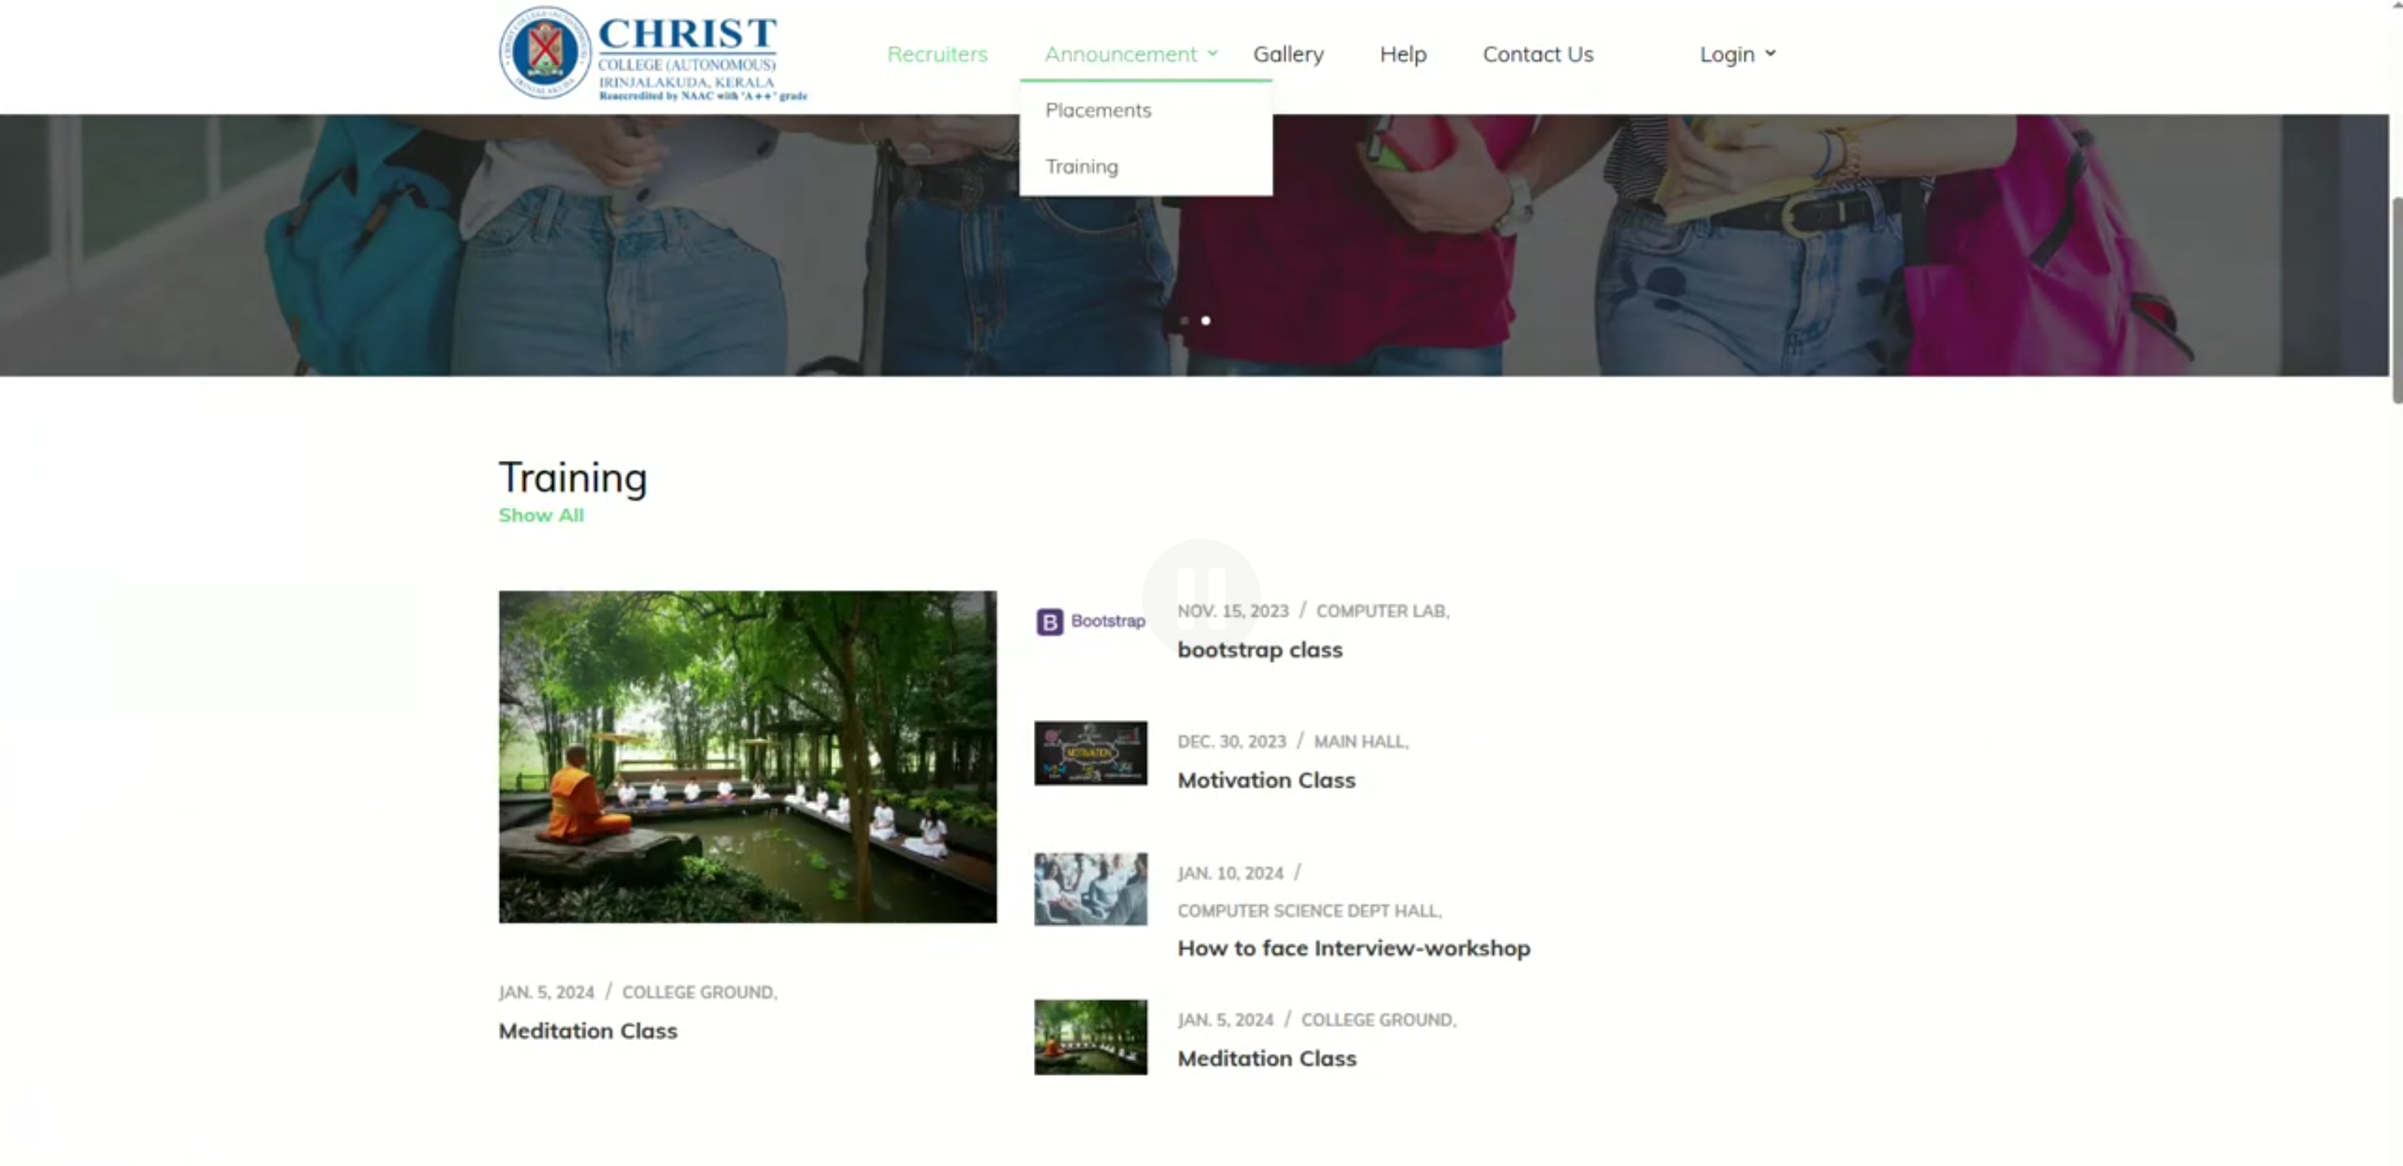Click the 'JAN. 10, 2024' date text

coord(1229,873)
